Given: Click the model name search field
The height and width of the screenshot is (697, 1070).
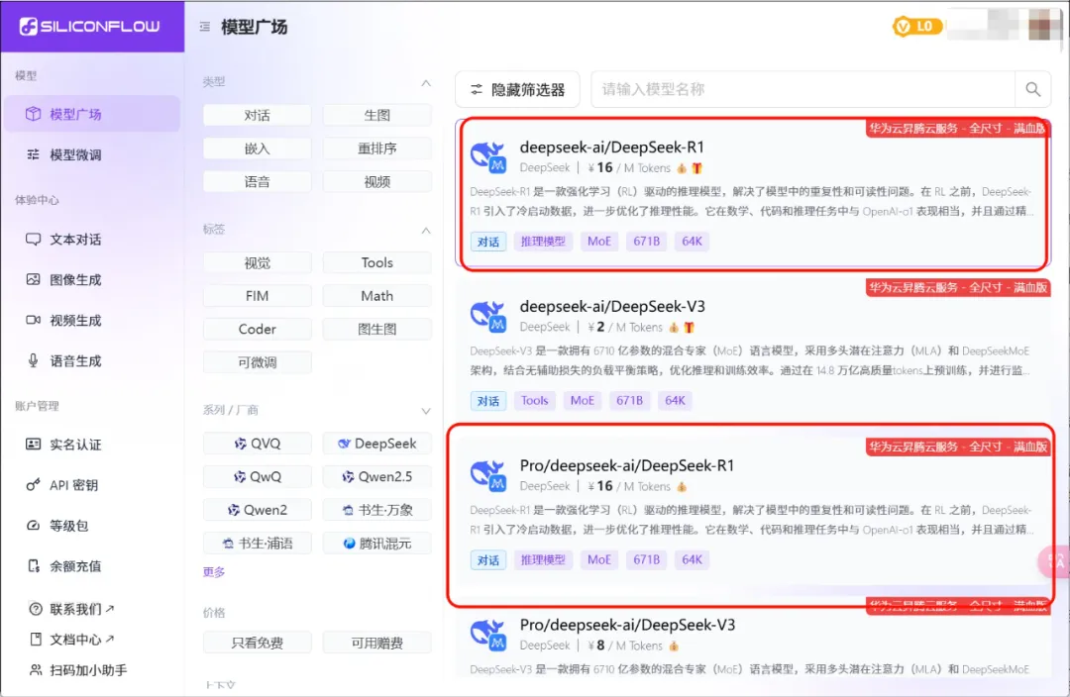Looking at the screenshot, I should (802, 89).
